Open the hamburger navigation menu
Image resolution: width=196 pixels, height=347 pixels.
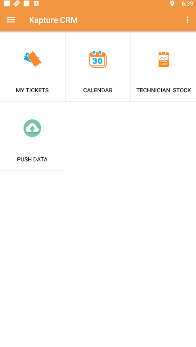[x=11, y=20]
